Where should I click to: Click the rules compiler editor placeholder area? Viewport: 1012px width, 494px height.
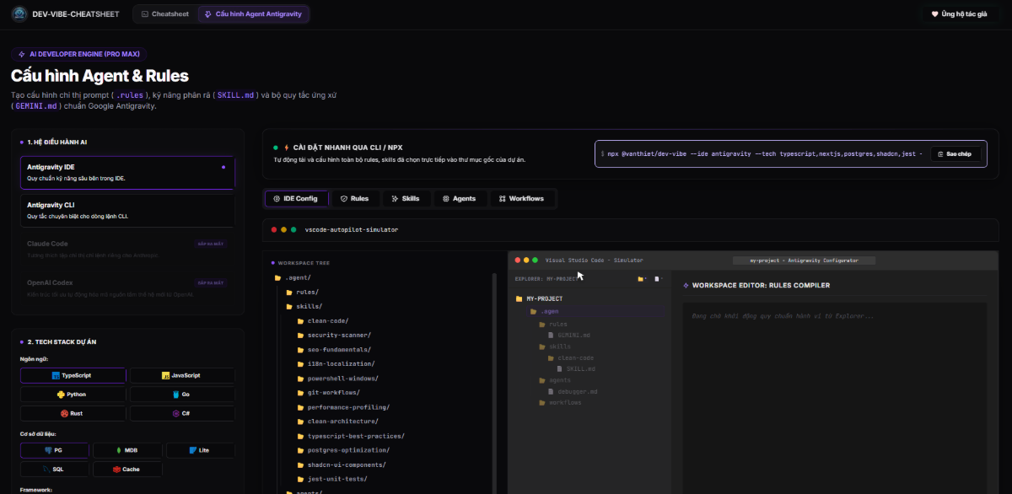point(834,396)
